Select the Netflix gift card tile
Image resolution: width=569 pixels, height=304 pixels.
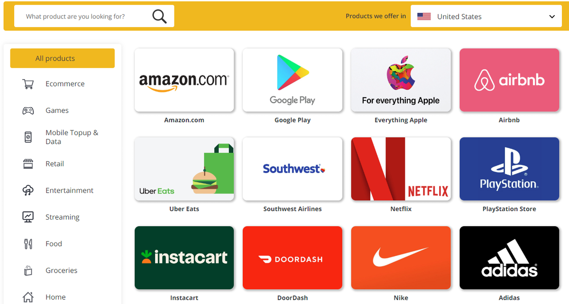[401, 169]
